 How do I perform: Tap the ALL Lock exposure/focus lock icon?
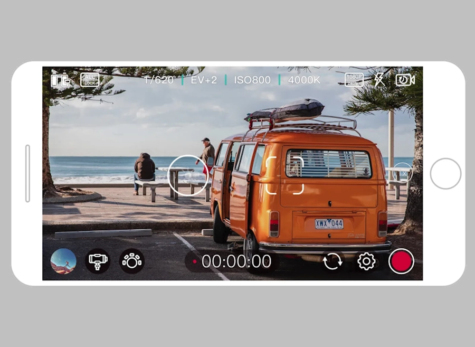click(89, 80)
